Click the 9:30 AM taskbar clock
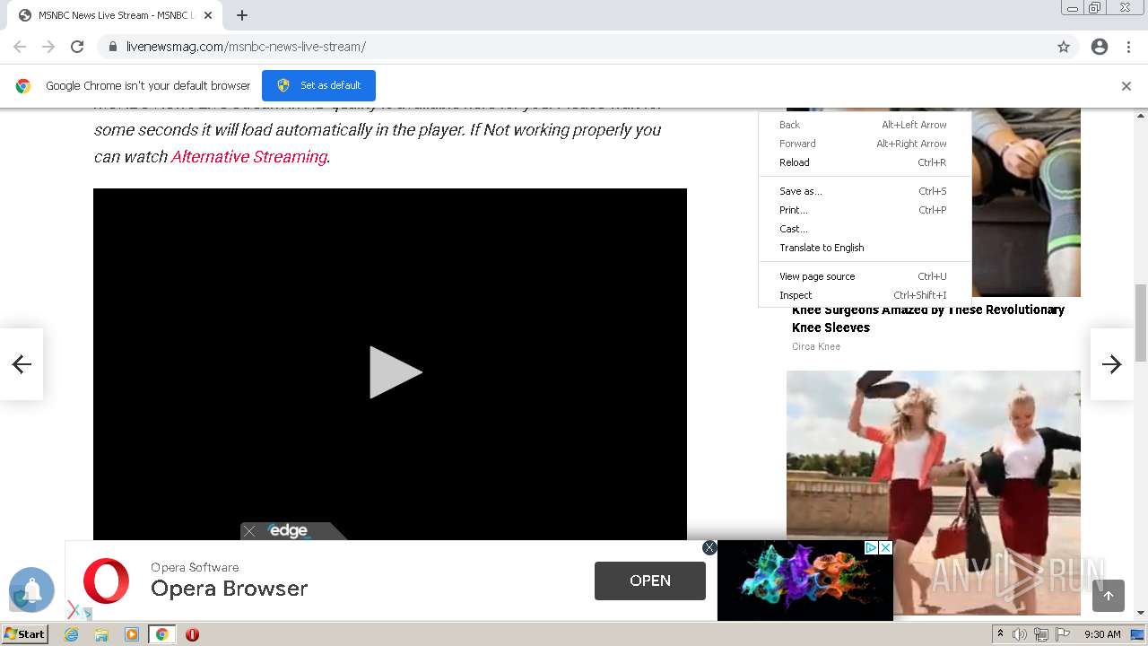This screenshot has height=646, width=1148. tap(1102, 634)
